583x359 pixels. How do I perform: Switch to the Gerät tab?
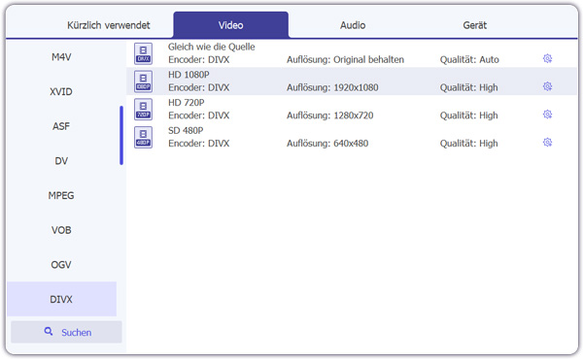475,25
